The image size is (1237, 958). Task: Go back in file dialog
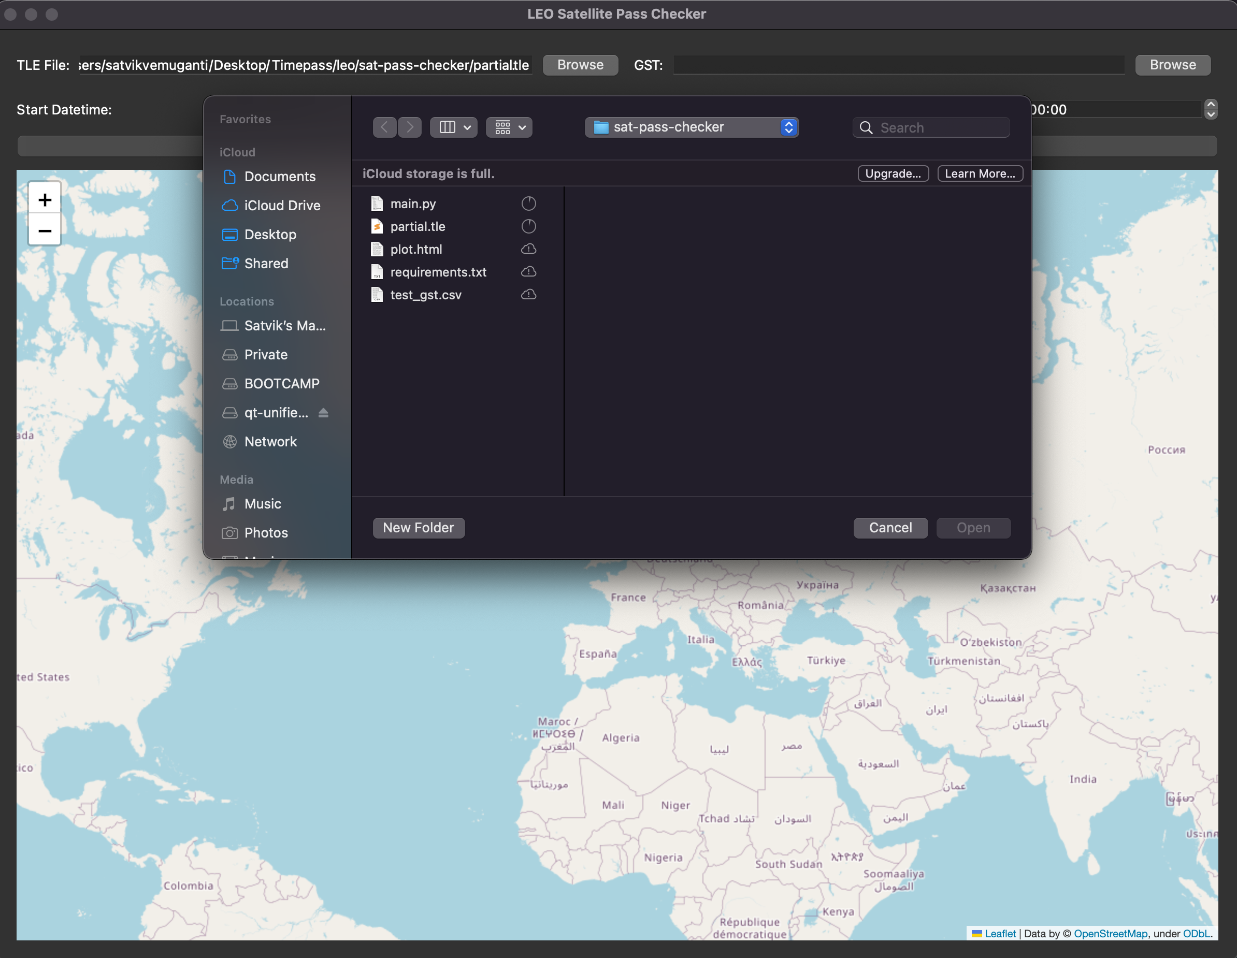coord(384,127)
